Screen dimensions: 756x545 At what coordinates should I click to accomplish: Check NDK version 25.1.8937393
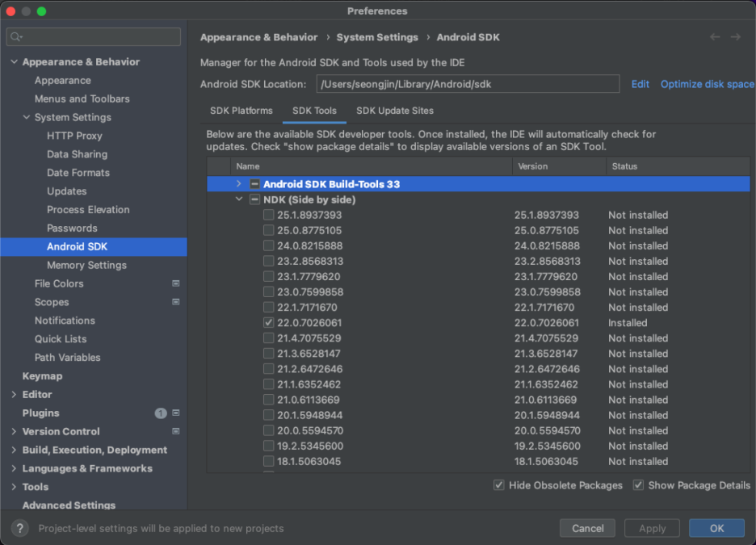tap(268, 215)
